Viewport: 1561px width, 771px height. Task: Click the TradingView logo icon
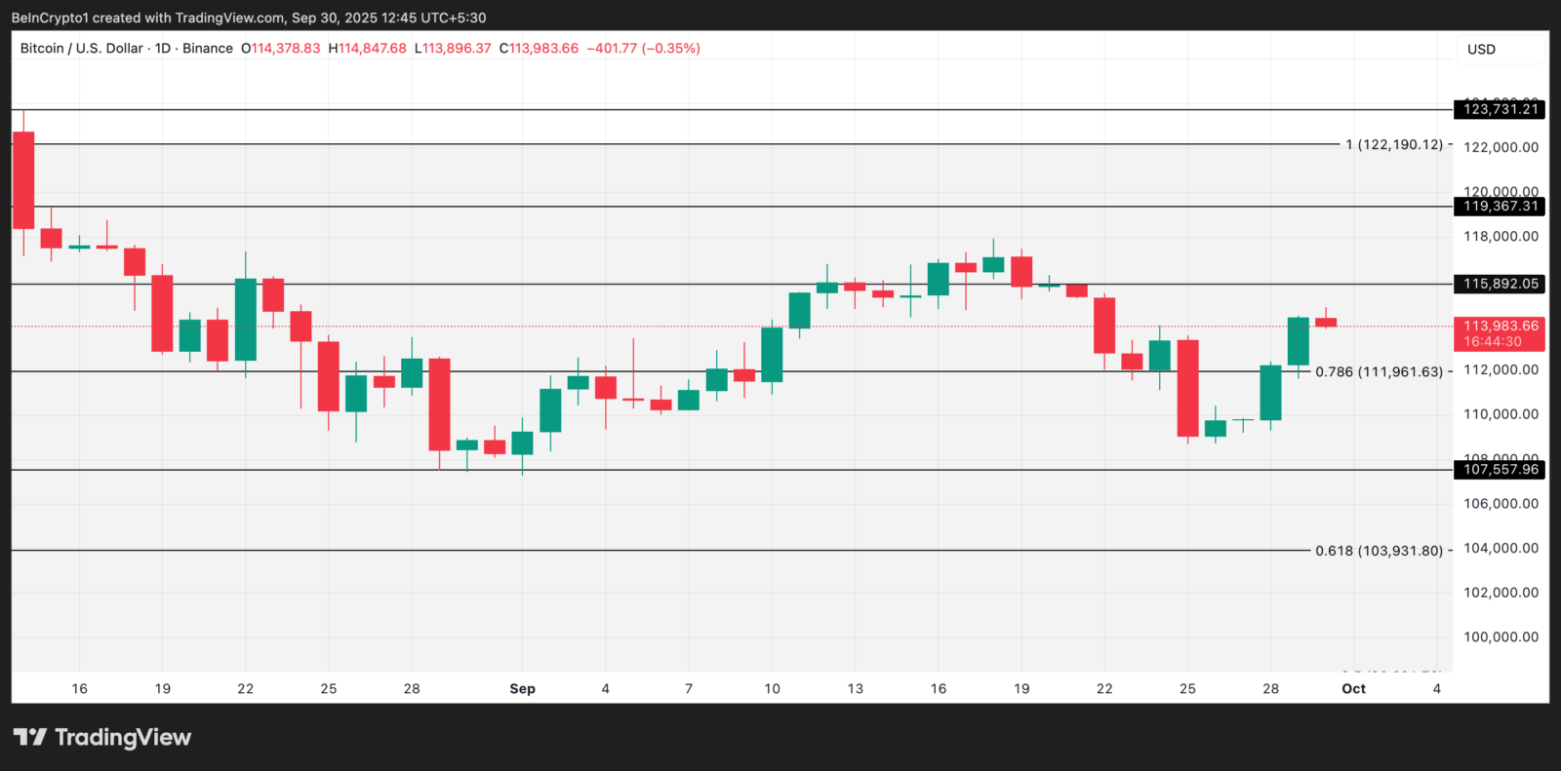point(30,737)
